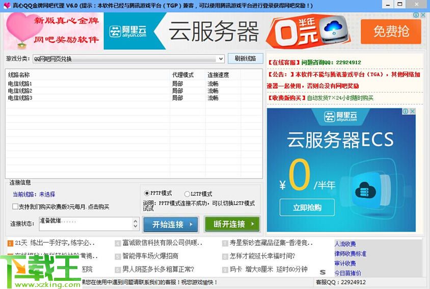
Task: Select the 电信线路1 row
Action: coord(134,83)
